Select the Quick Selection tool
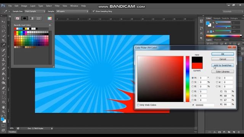The width and height of the screenshot is (244, 137). pos(3,36)
